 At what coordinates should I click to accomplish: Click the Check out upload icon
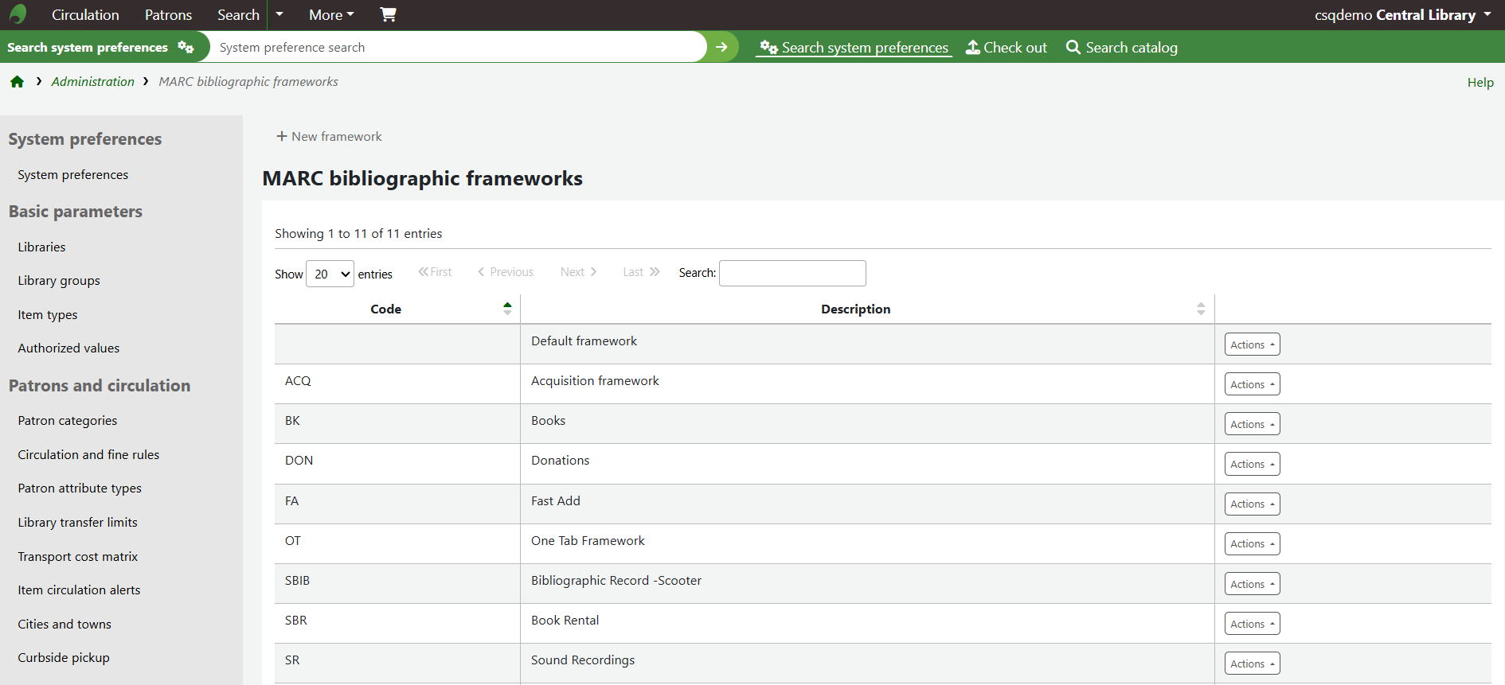click(972, 48)
